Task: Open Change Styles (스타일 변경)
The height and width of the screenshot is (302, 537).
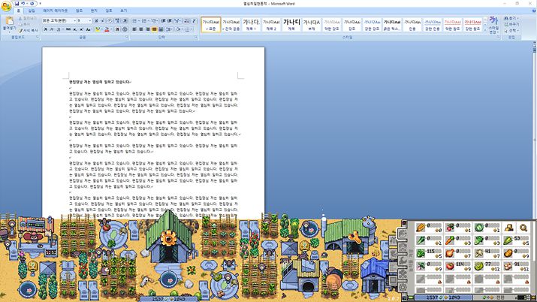Action: coord(493,26)
